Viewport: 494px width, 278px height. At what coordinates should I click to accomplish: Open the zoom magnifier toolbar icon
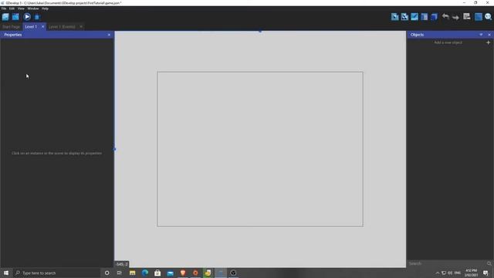tap(489, 17)
